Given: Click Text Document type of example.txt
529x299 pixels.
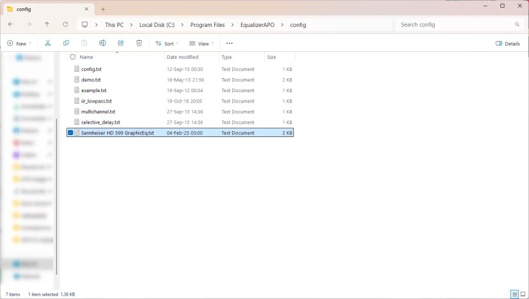Looking at the screenshot, I should [238, 90].
